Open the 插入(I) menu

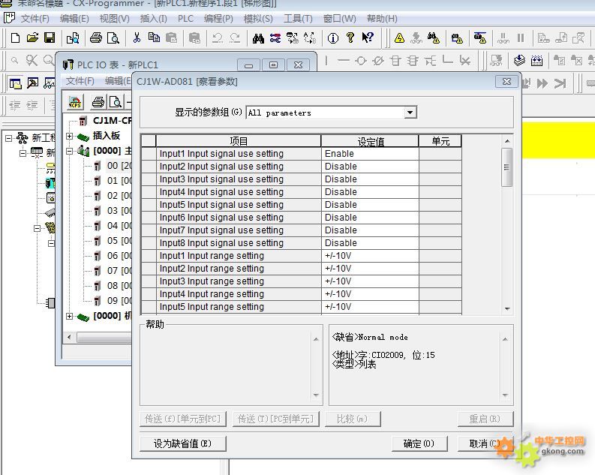(x=153, y=19)
